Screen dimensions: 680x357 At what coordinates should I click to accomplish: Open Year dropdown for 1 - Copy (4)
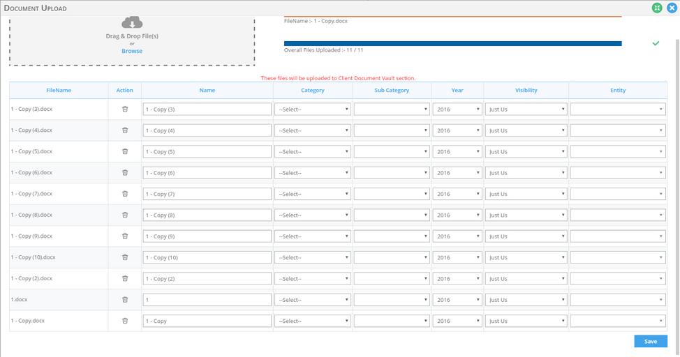click(457, 130)
